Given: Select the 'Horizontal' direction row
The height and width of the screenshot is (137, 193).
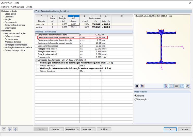Looking at the screenshot, I should (84, 24).
